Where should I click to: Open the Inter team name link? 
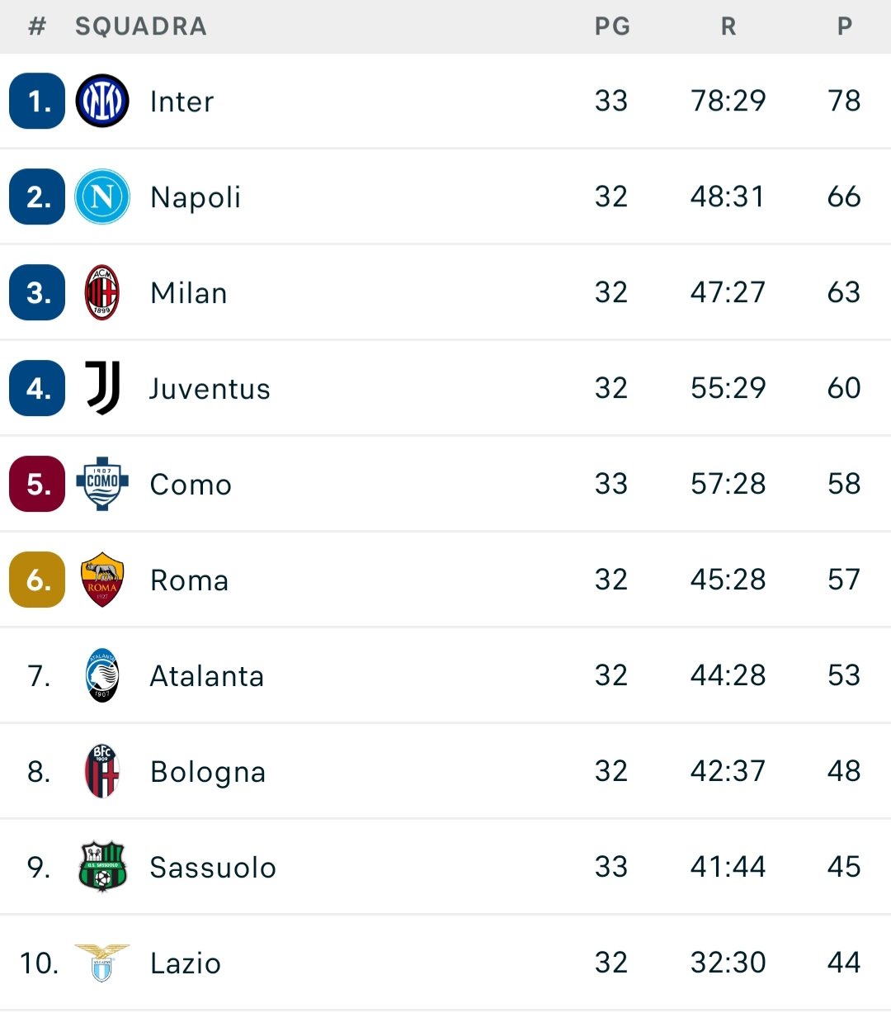click(181, 102)
